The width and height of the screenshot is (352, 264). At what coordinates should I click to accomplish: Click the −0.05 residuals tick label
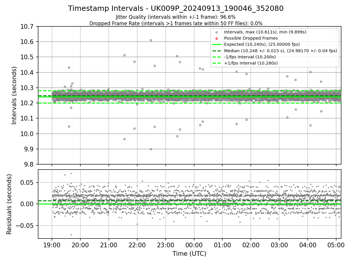(x=25, y=226)
